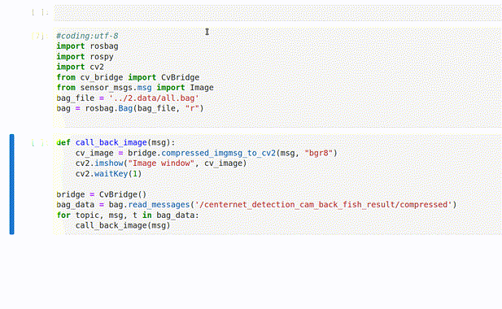Image resolution: width=502 pixels, height=309 pixels.
Task: Click the 'import cv2' line
Action: (x=80, y=67)
